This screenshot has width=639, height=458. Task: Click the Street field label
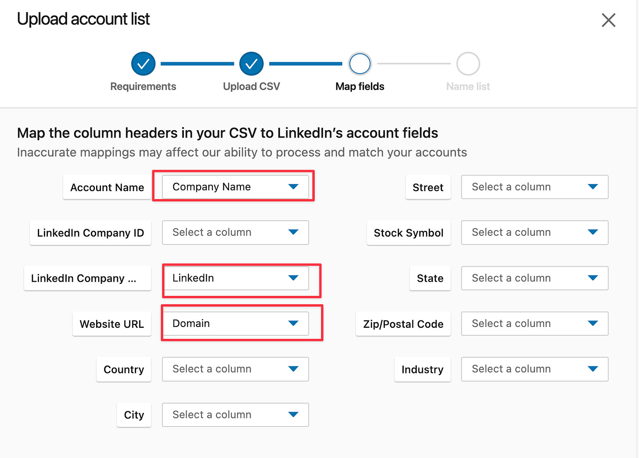point(428,188)
